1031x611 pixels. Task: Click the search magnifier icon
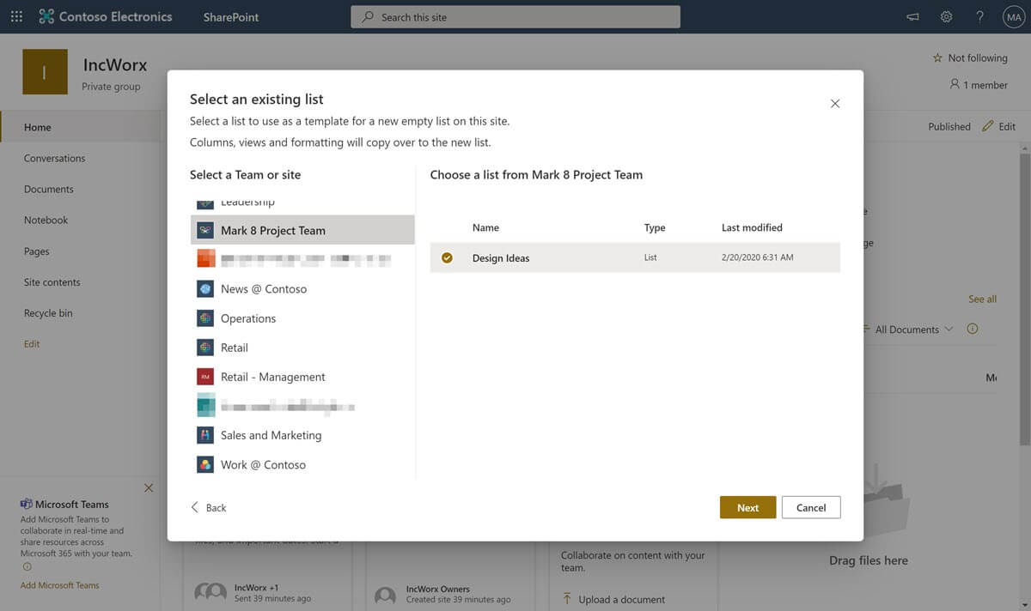pyautogui.click(x=368, y=16)
